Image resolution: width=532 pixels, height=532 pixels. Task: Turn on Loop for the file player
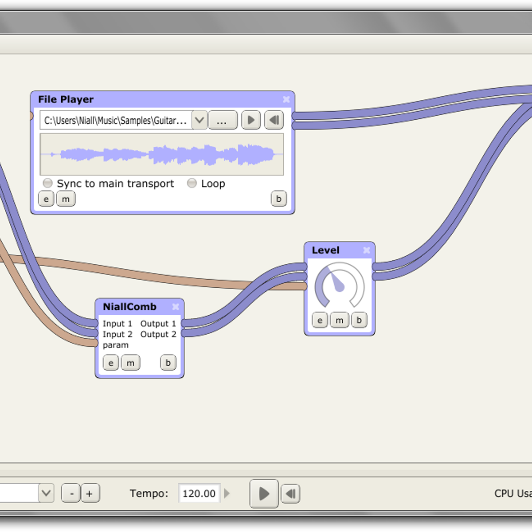tap(192, 183)
